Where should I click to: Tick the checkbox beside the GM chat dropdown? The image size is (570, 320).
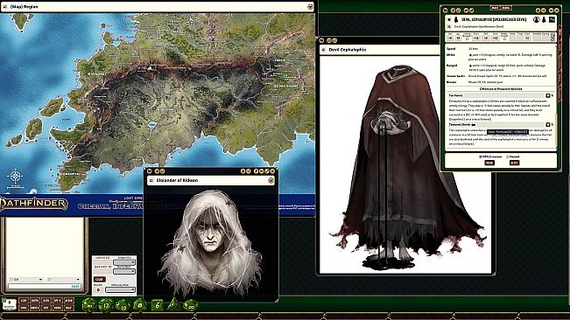pyautogui.click(x=11, y=280)
